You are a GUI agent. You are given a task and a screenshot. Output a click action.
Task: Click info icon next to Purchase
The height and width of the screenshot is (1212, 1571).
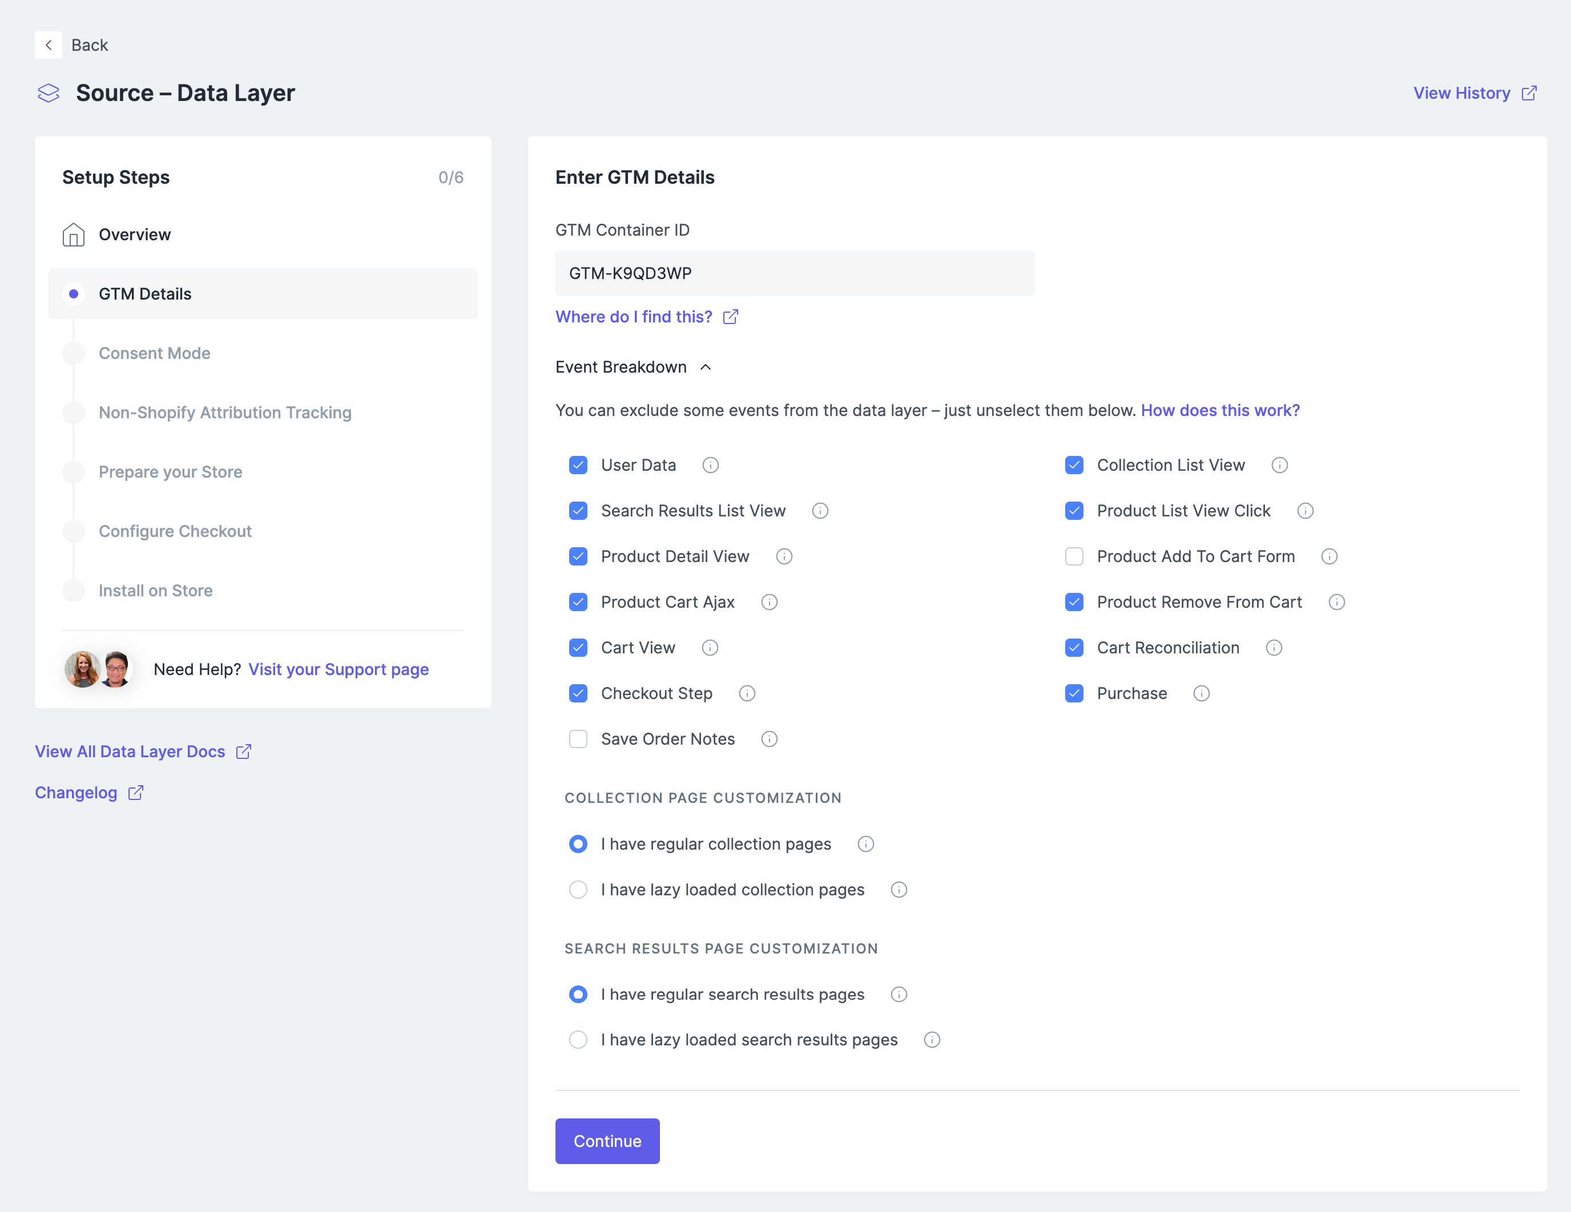click(x=1201, y=693)
